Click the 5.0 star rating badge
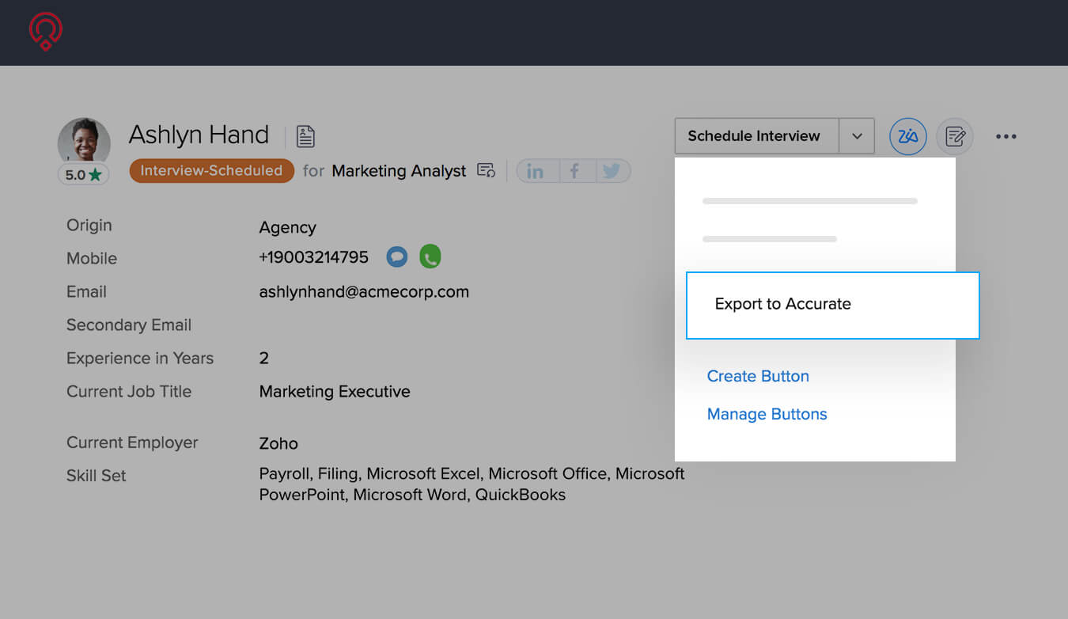Viewport: 1068px width, 619px height. tap(83, 175)
